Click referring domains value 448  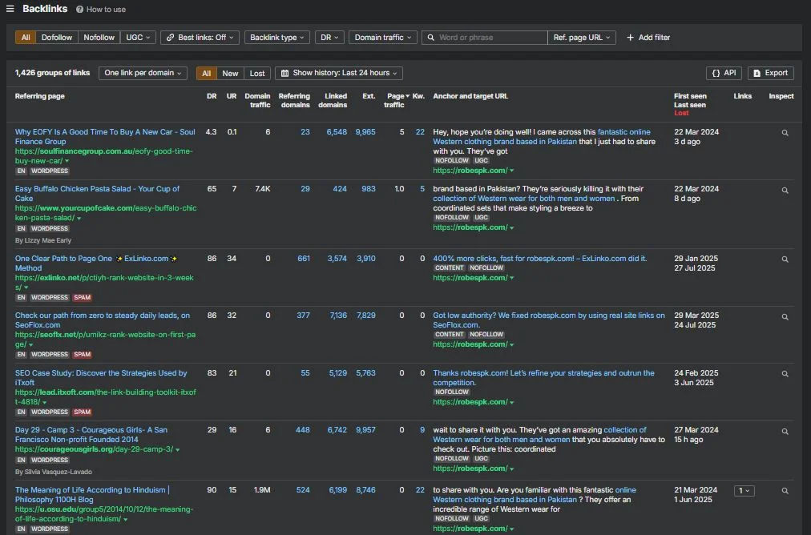click(303, 429)
